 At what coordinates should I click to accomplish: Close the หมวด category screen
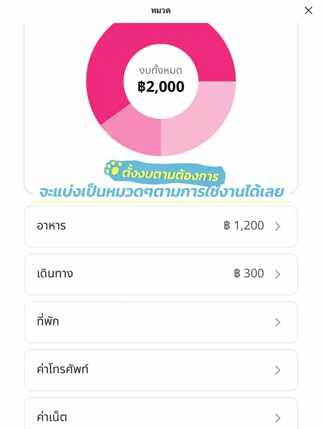[x=308, y=11]
